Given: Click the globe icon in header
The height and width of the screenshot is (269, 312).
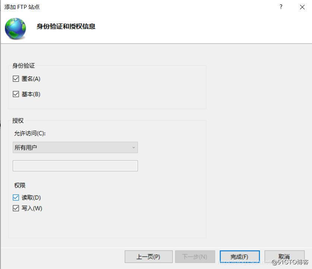Looking at the screenshot, I should coord(16,28).
